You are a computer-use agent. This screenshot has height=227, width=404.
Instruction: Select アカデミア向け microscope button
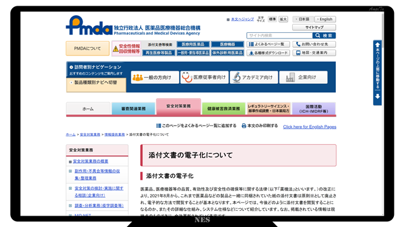[254, 77]
